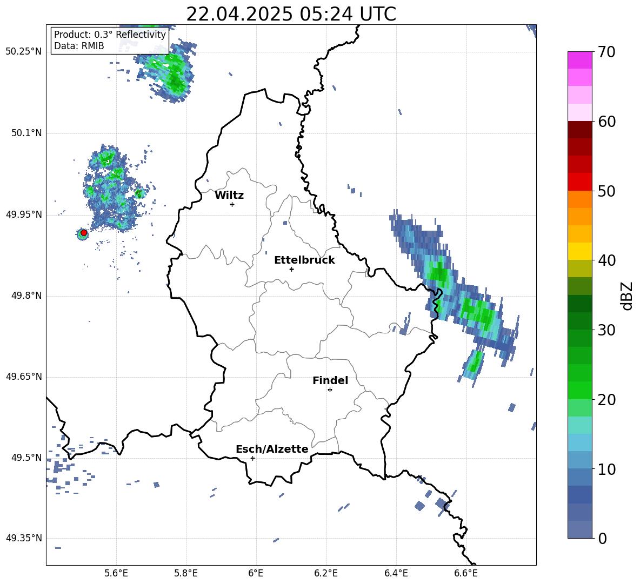
Task: Click the 49.35°N latitude tick label
Action: (23, 538)
